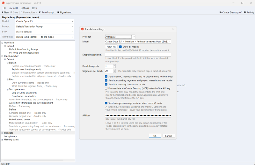Decrease Parallel requests with down arrow

pyautogui.click(x=114, y=67)
